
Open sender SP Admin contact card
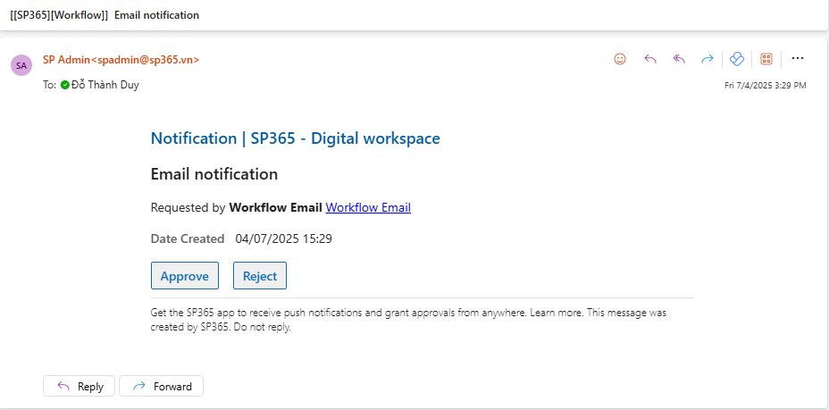pyautogui.click(x=121, y=60)
